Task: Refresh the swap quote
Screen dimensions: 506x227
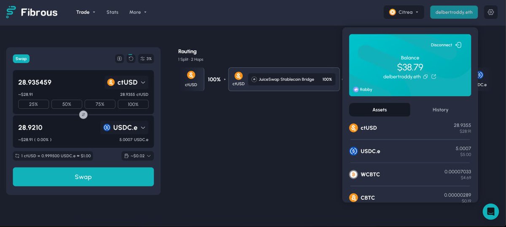Action: point(131,58)
